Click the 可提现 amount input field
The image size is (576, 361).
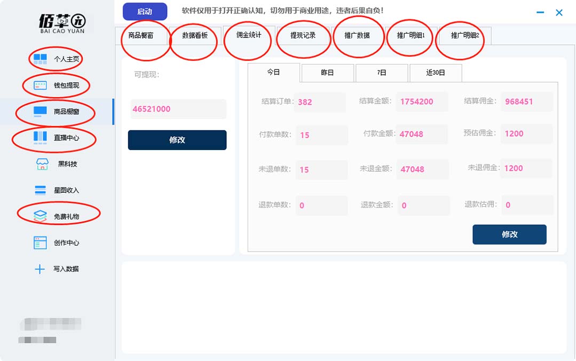pyautogui.click(x=178, y=109)
